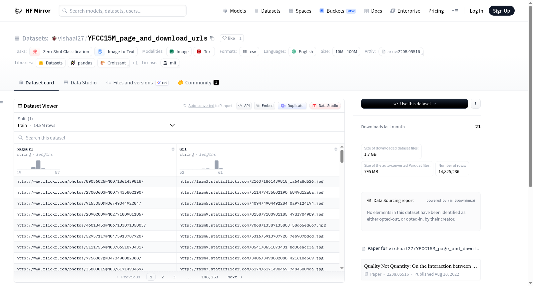
Task: Click the csv format tag
Action: pos(249,51)
